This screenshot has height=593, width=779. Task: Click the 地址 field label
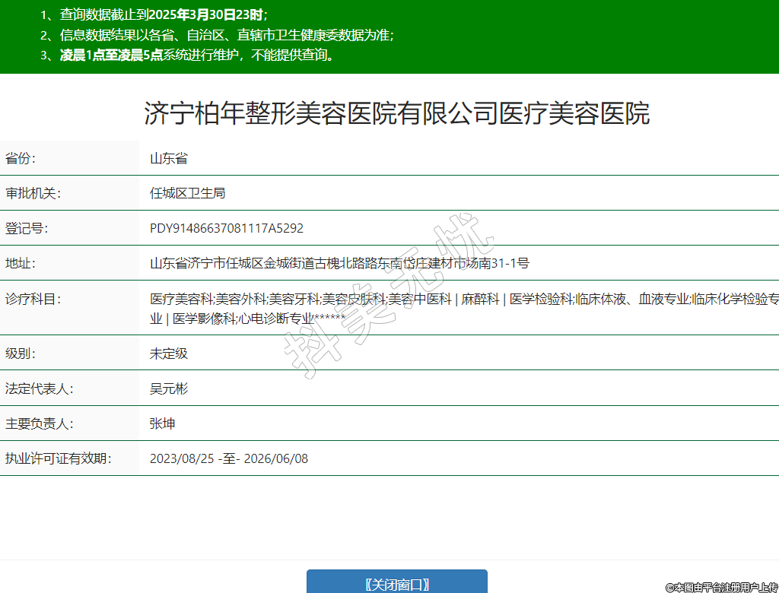pyautogui.click(x=21, y=263)
